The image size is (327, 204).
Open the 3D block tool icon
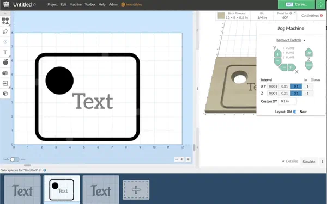[x=5, y=73]
